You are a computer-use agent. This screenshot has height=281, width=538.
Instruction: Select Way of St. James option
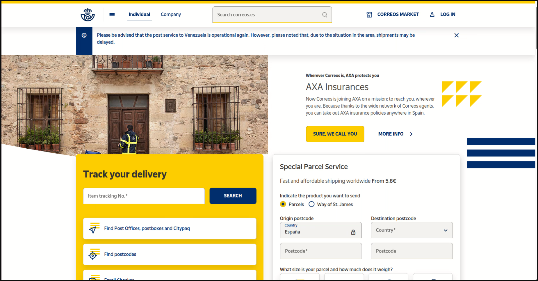point(311,204)
